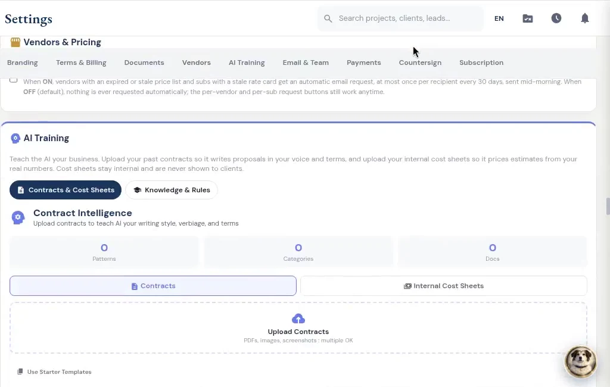Click the AI Training section head icon
Viewport: 610px width, 387px height.
point(15,139)
